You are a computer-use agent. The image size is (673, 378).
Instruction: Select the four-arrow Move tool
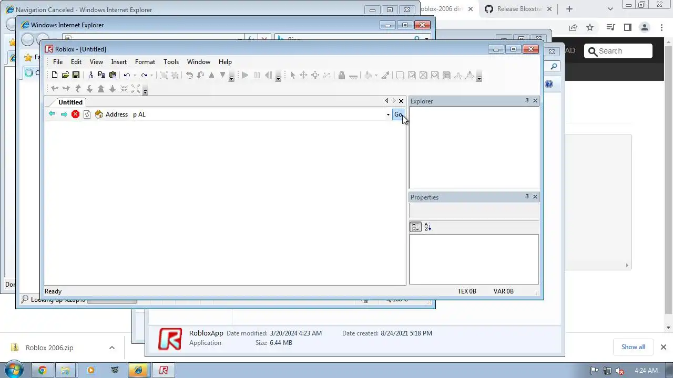(303, 75)
